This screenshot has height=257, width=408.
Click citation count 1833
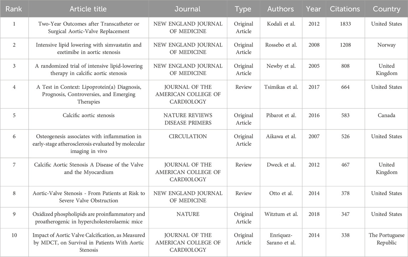345,24
